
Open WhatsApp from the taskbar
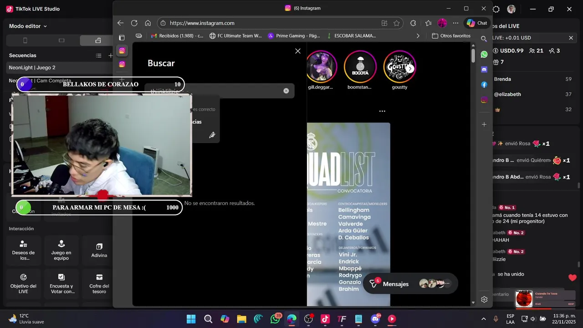click(x=275, y=319)
